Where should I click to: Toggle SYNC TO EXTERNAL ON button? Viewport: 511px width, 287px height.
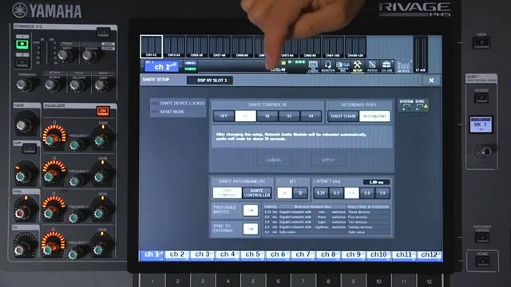(250, 229)
